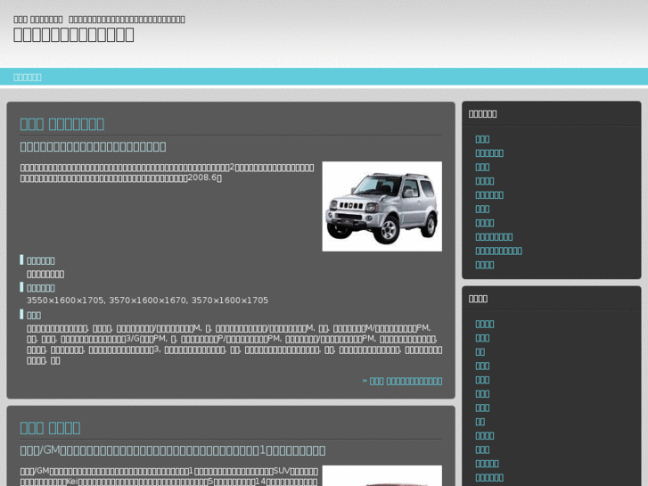Viewport: 648px width, 486px height.
Task: Select the second article subtitle containing /GM
Action: point(173,450)
